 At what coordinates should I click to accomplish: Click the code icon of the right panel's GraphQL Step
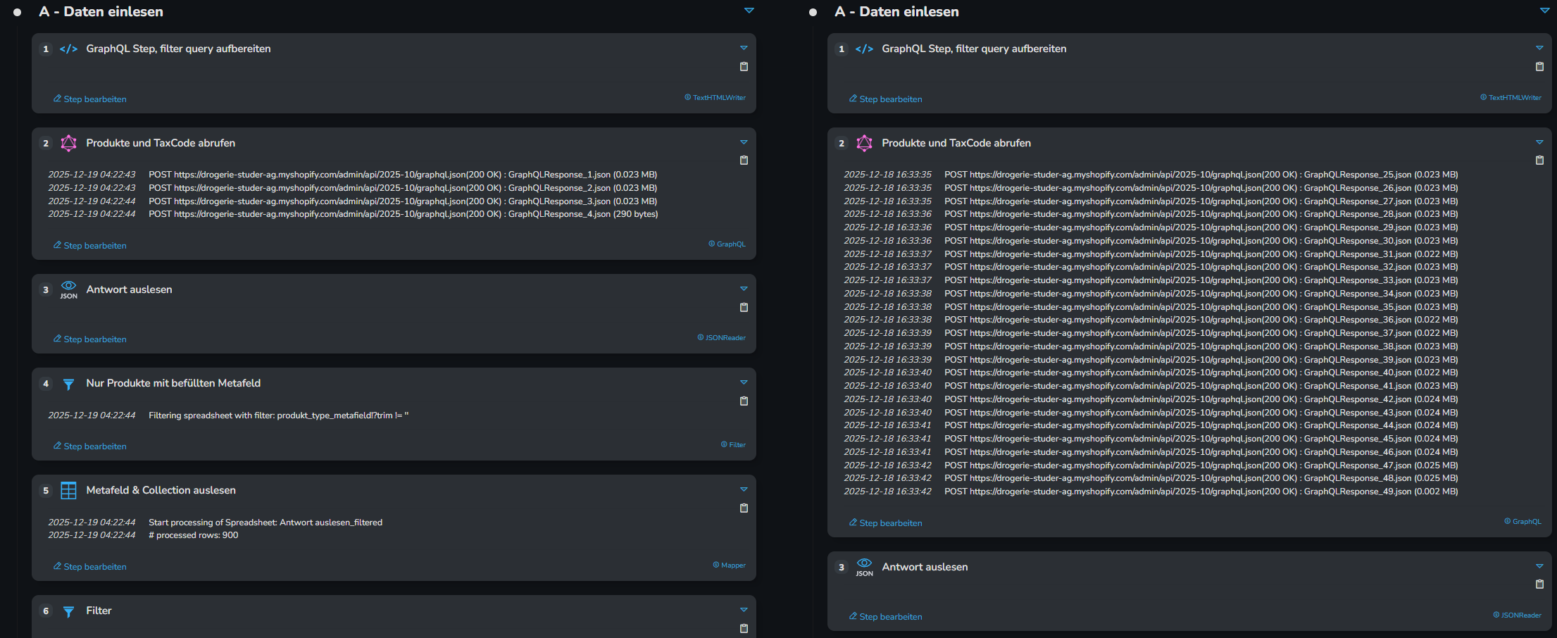point(864,49)
